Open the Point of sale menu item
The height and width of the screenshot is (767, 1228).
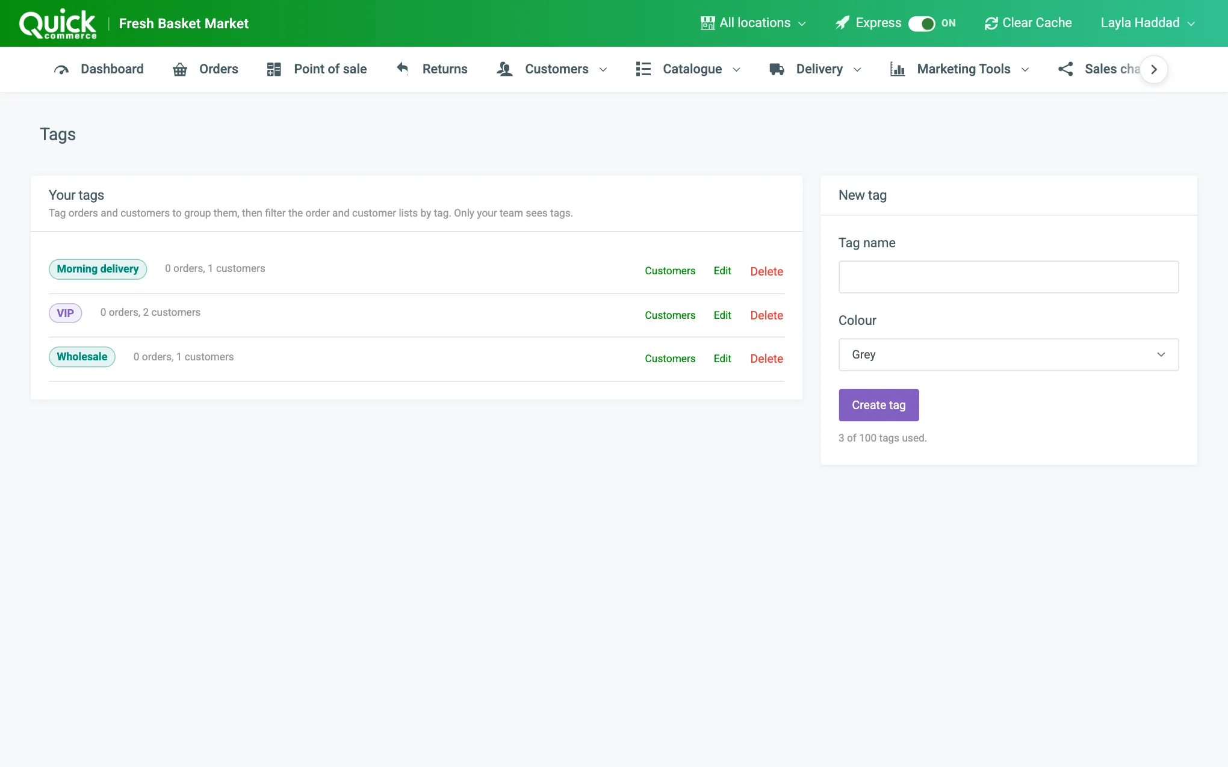(317, 69)
